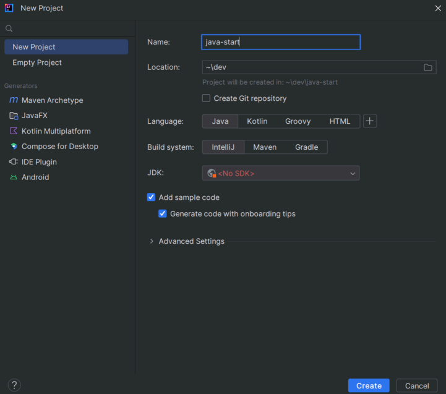This screenshot has height=394, width=446.
Task: Click the IDE Plugin plug icon
Action: 14,161
